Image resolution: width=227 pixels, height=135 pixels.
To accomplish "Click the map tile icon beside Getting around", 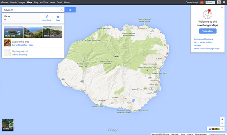I will click(x=7, y=53).
